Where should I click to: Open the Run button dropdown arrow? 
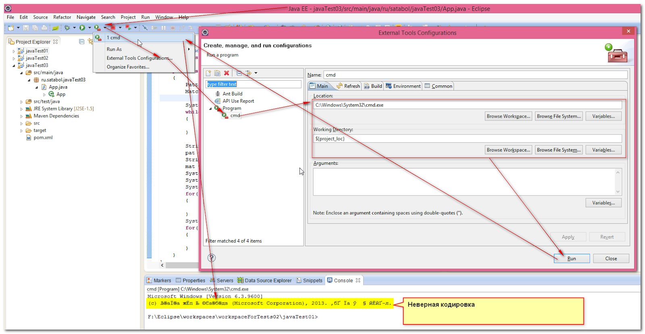pos(89,28)
